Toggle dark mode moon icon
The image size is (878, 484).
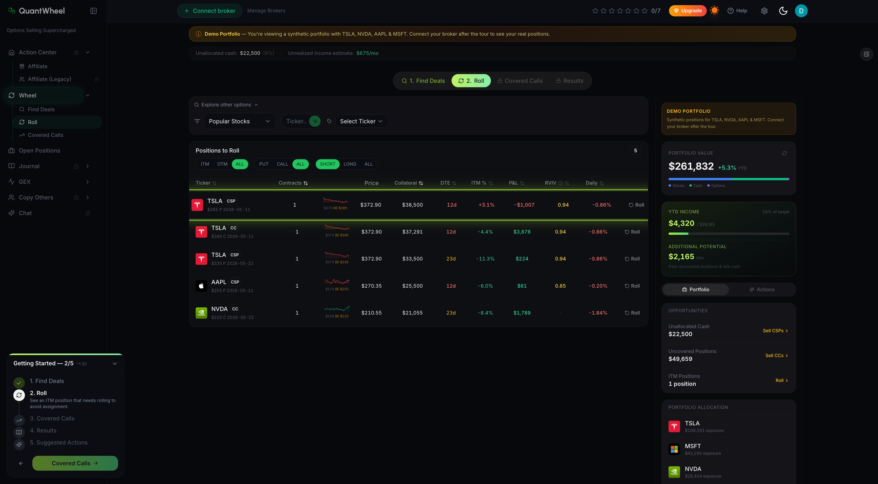(783, 11)
